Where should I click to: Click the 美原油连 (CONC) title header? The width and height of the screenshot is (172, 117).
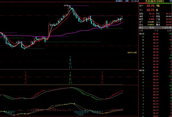155,2
